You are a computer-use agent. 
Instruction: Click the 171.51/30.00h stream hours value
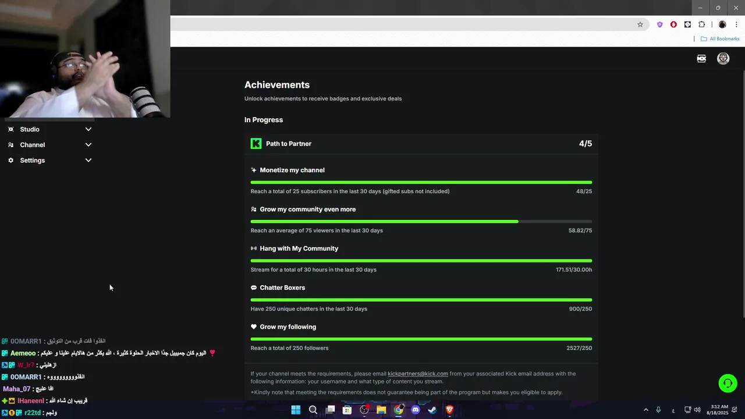(x=574, y=269)
